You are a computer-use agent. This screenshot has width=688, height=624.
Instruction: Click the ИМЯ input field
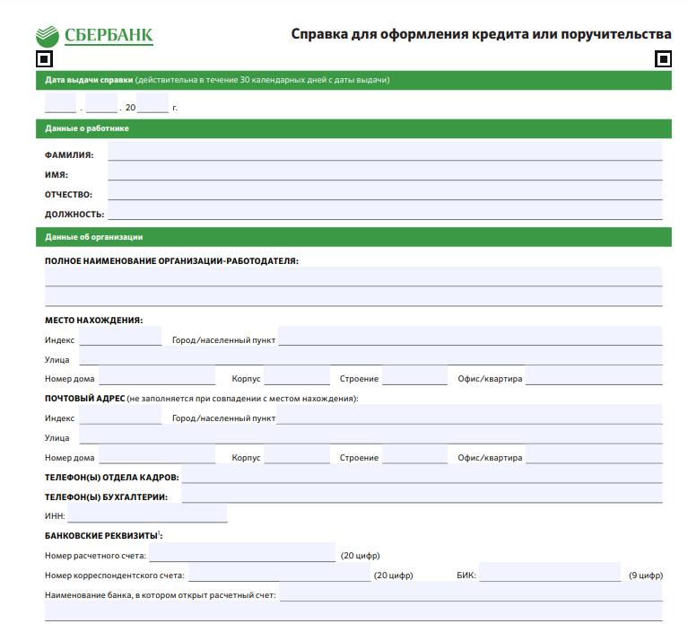tap(385, 171)
